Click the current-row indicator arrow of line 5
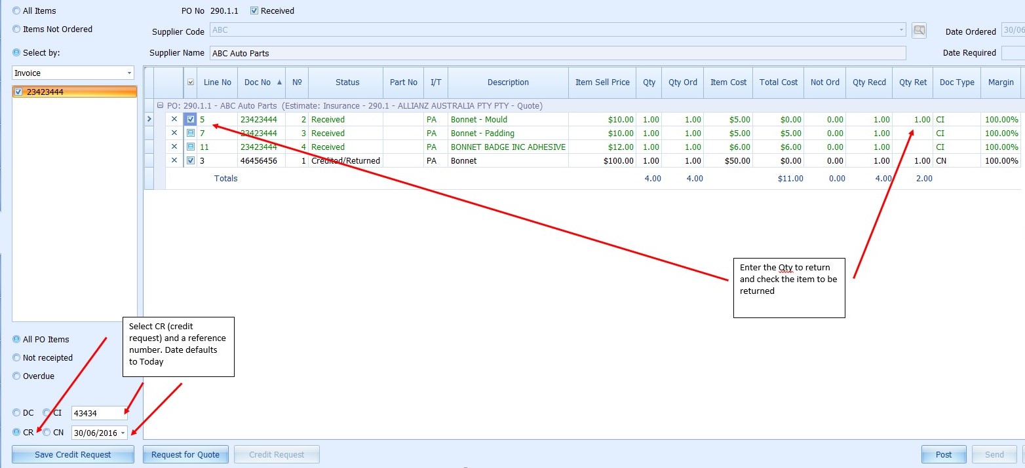 149,119
